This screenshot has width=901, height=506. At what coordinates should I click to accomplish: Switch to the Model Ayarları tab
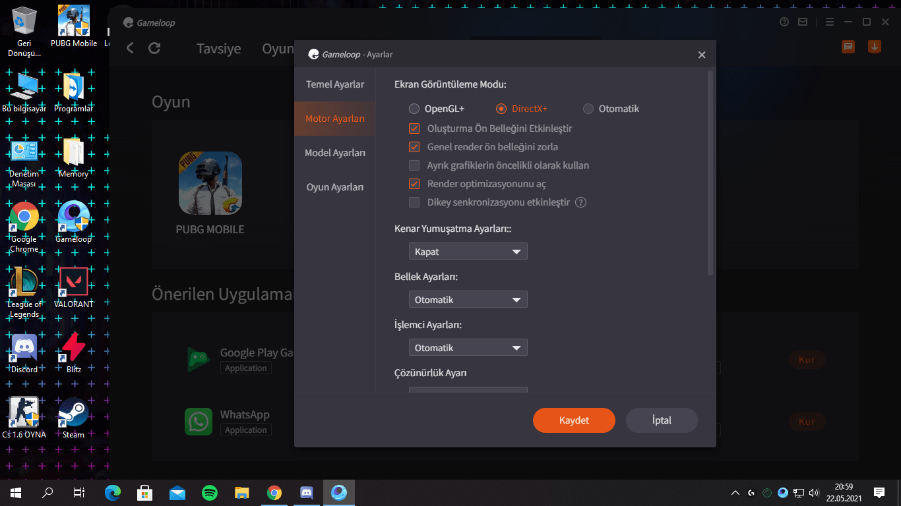coord(335,153)
